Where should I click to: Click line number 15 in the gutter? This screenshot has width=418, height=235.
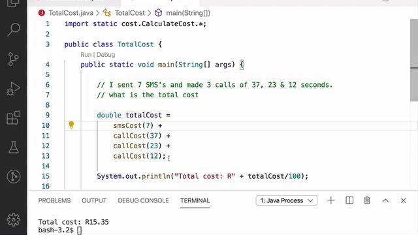46,176
